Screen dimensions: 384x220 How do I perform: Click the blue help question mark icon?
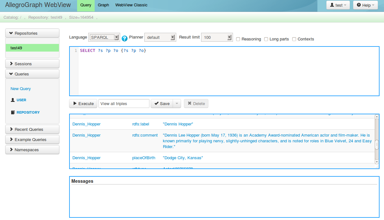[125, 39]
